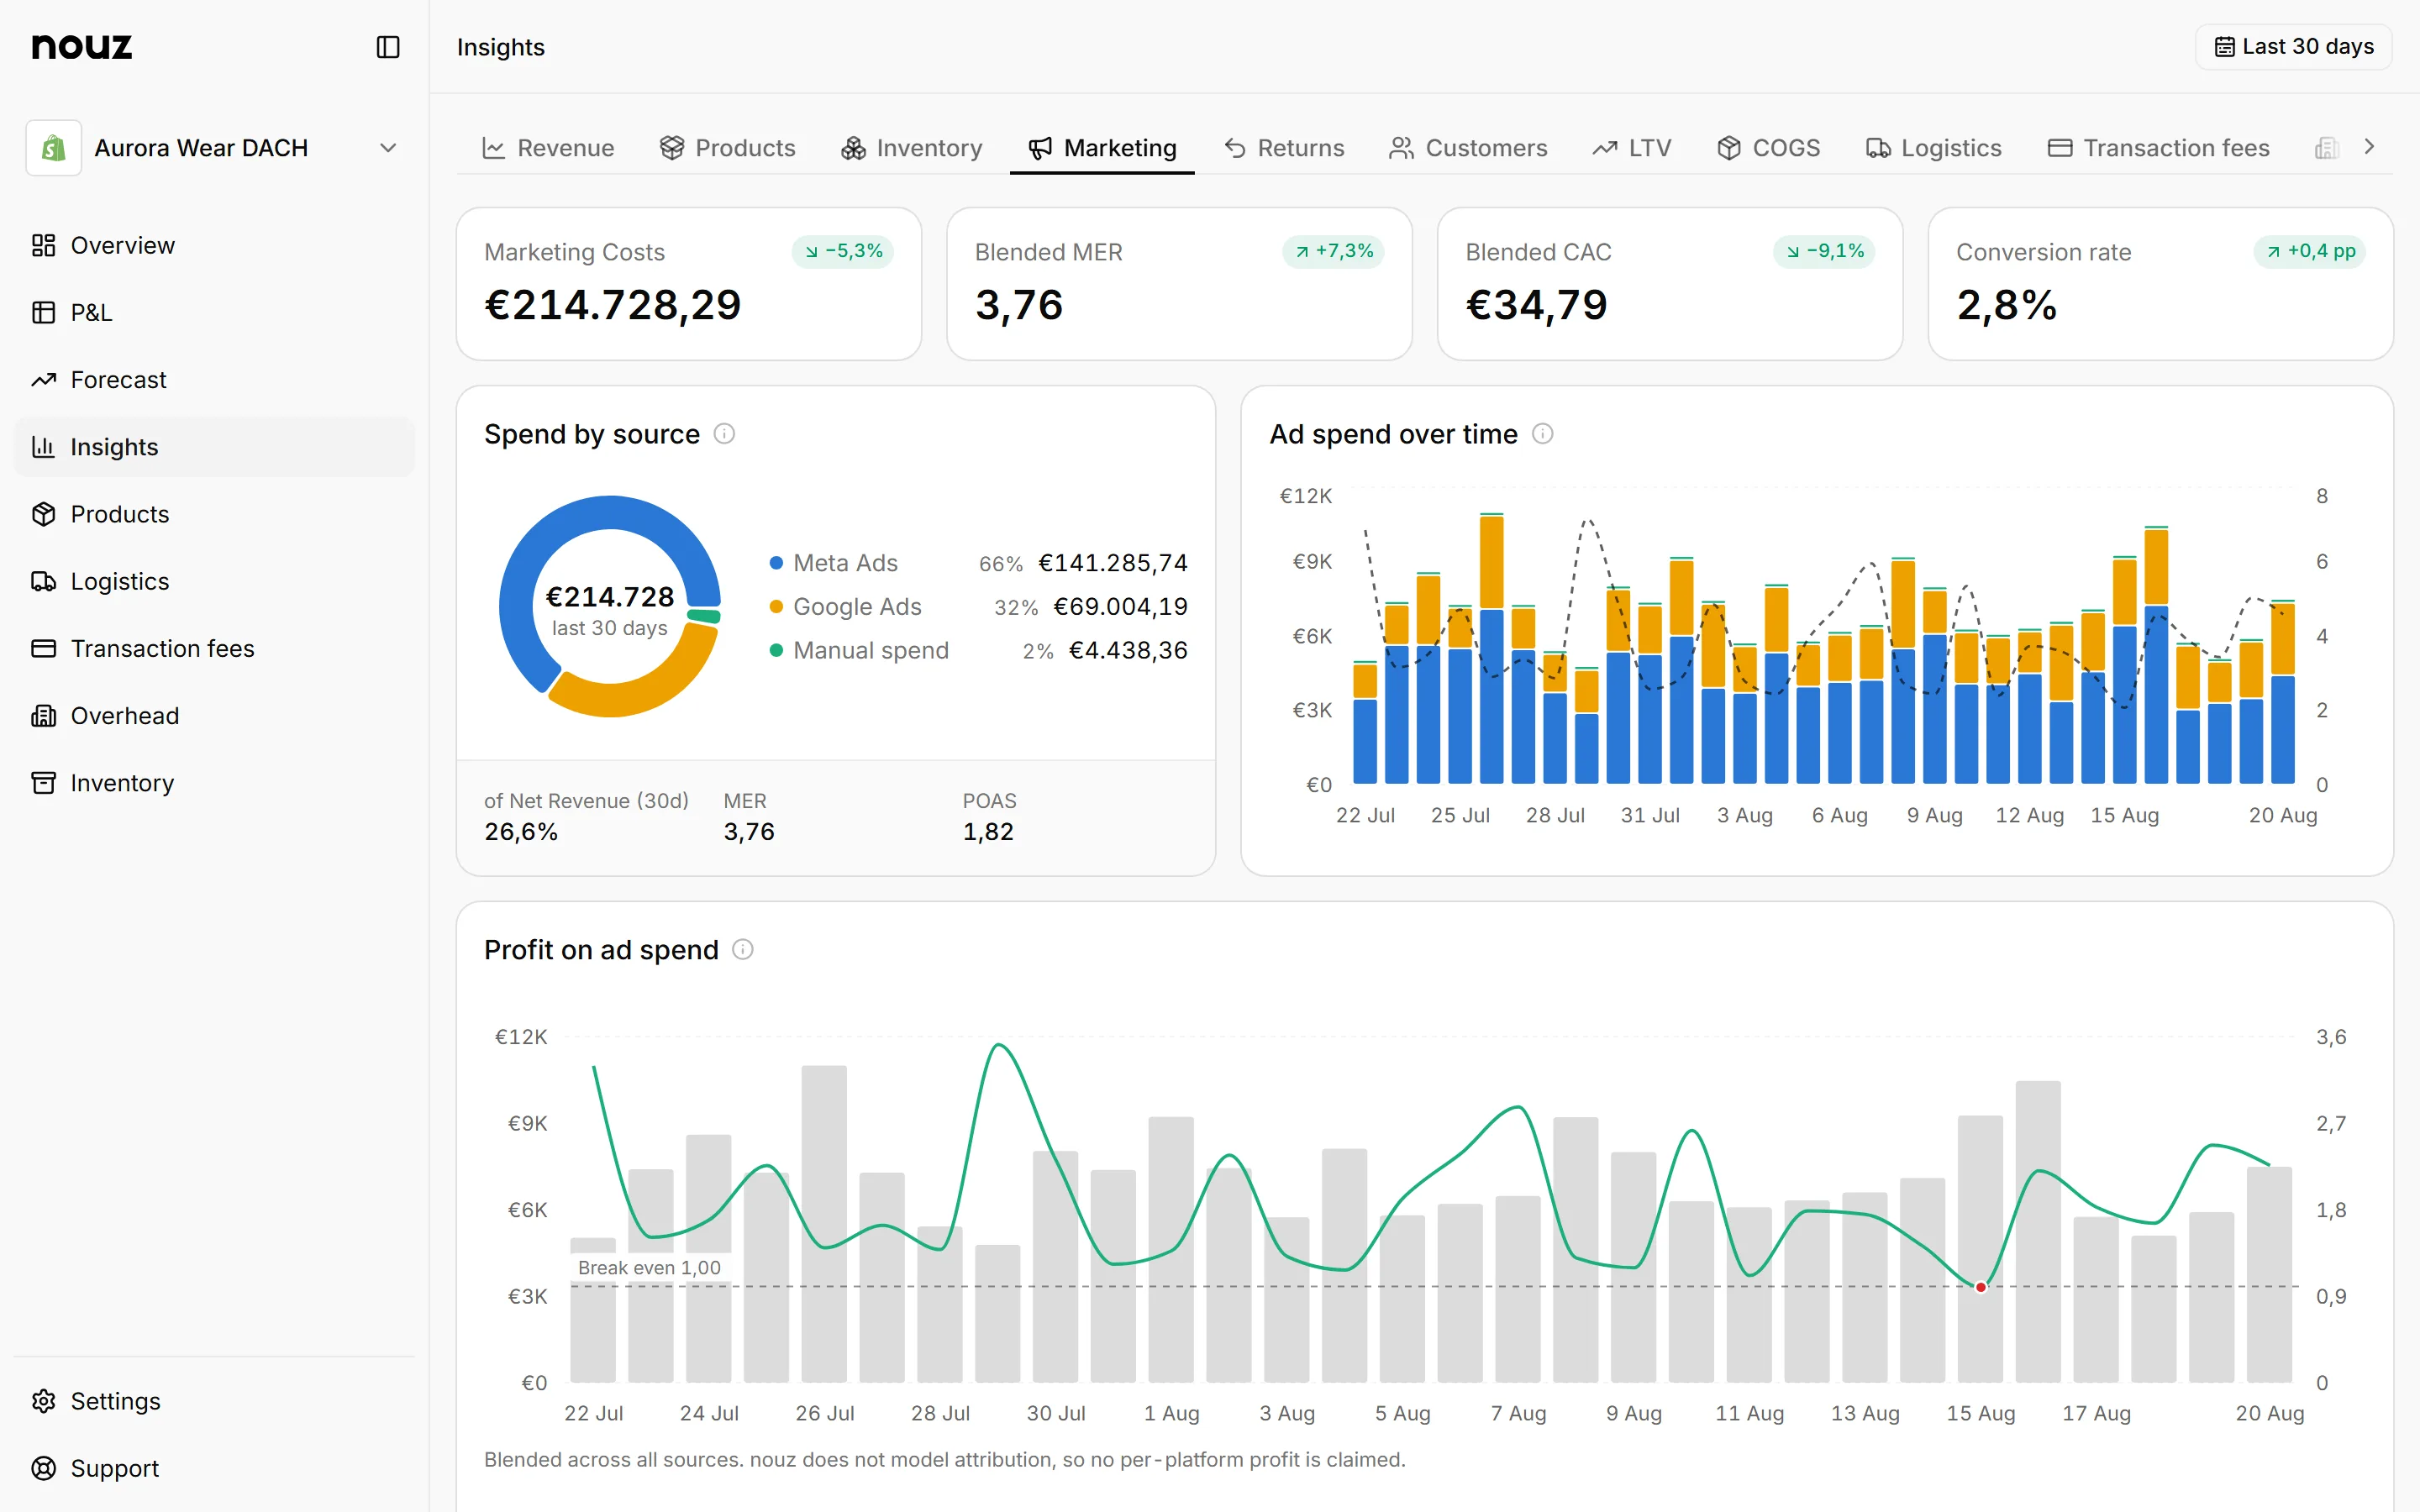Viewport: 2420px width, 1512px height.
Task: Switch to the Revenue tab
Action: tap(548, 148)
